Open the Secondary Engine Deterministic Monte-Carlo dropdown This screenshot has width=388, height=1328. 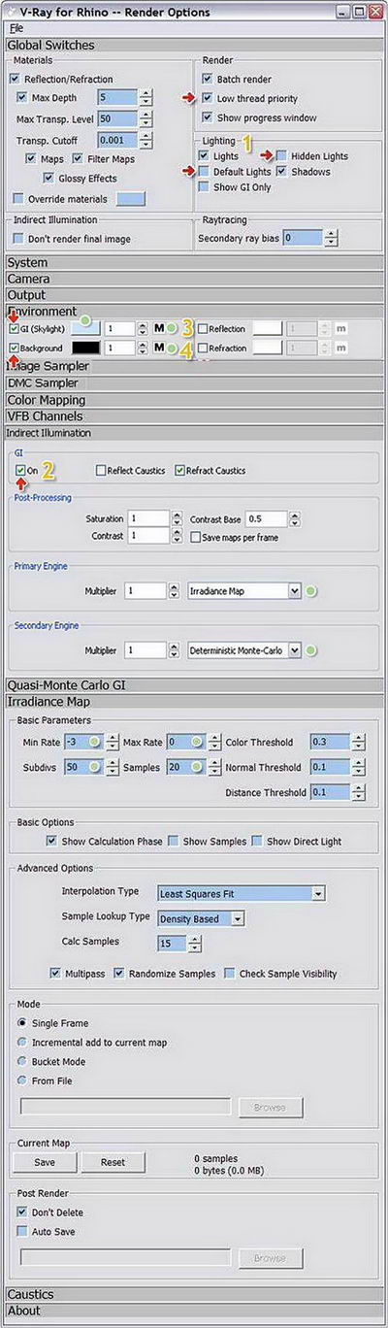(242, 649)
